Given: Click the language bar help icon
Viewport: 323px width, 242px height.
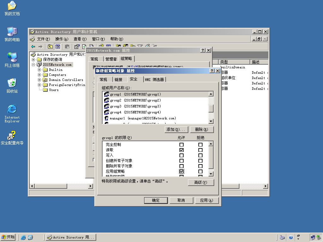Looking at the screenshot, I should coord(291,238).
